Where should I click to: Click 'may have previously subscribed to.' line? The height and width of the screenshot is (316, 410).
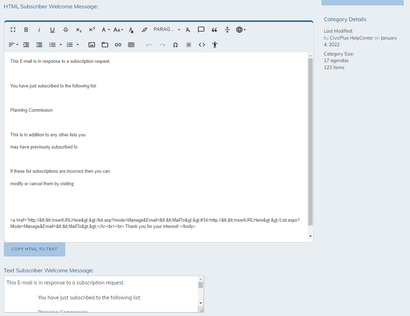(44, 147)
